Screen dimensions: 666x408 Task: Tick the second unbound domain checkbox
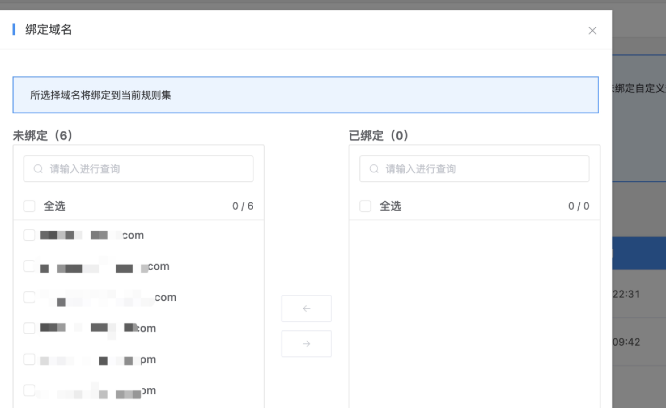29,266
